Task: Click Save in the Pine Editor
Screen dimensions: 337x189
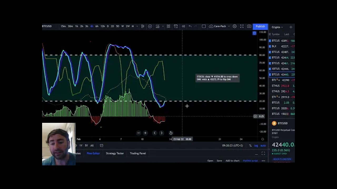Action: pyautogui.click(x=219, y=161)
